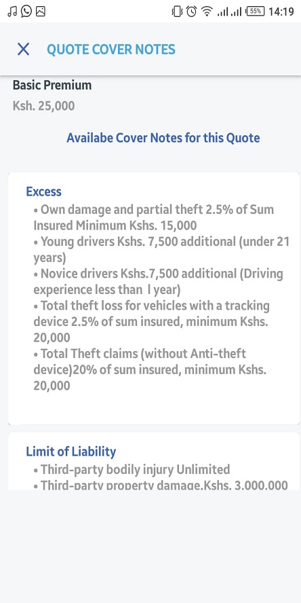Select the Own damage and partial theft item
The image size is (301, 603).
click(x=154, y=217)
